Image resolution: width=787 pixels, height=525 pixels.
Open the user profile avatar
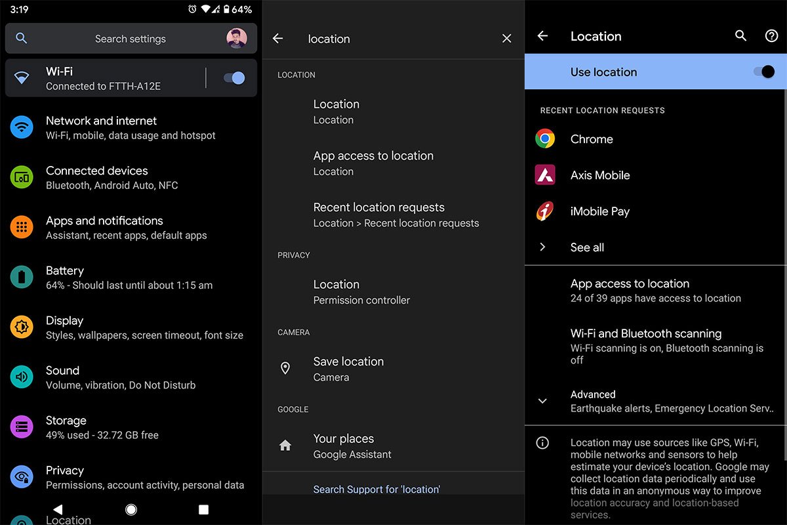237,38
